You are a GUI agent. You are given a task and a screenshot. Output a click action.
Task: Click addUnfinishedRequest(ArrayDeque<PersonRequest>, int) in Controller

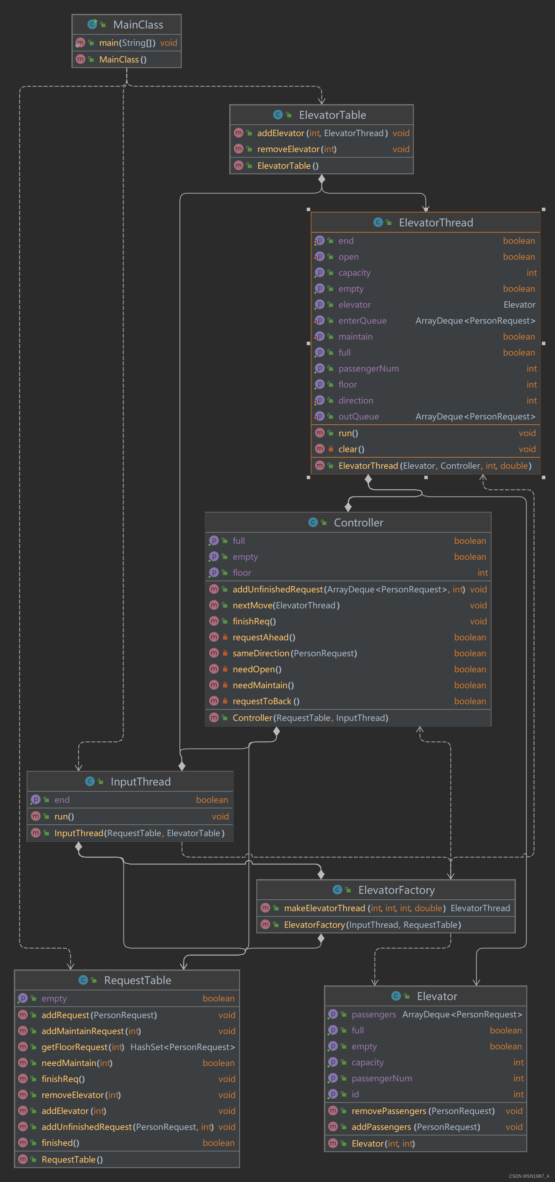348,589
